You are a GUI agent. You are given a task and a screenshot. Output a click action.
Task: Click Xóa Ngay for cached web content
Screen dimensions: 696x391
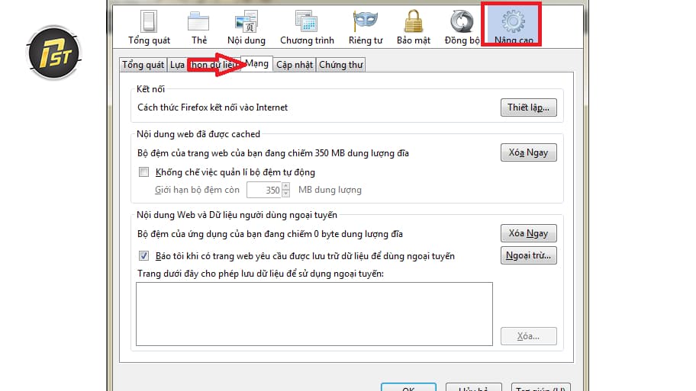(x=528, y=152)
